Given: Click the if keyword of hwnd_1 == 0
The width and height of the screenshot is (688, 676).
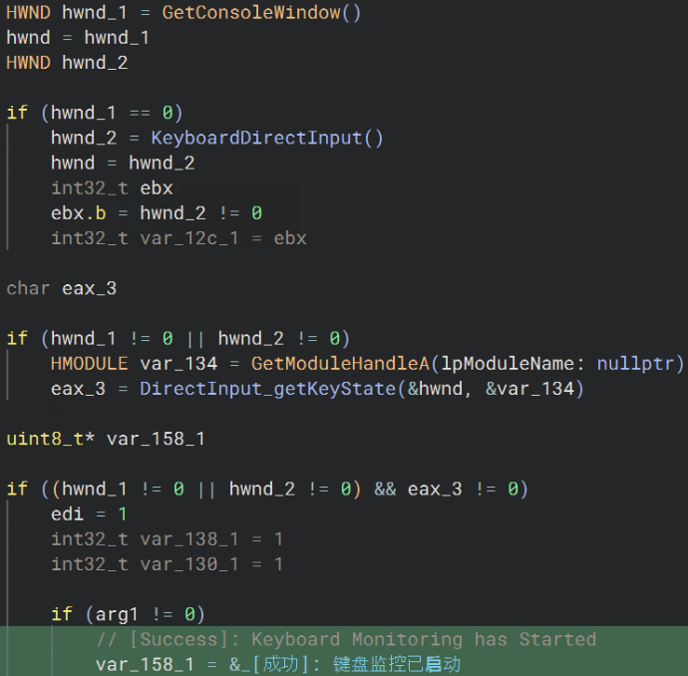Looking at the screenshot, I should point(17,113).
